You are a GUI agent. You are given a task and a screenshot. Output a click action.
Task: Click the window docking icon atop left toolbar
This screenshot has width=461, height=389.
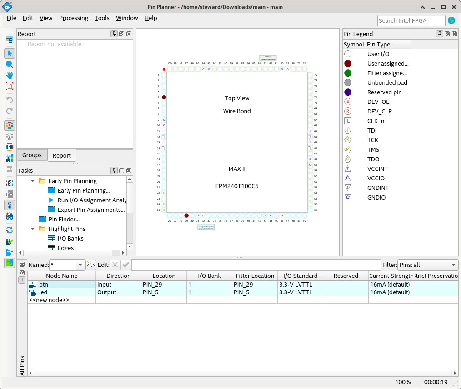[x=10, y=39]
